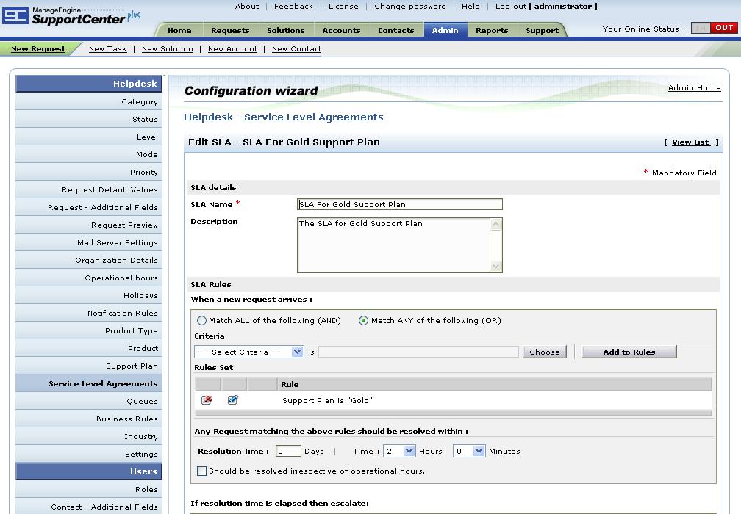Screen dimensions: 741x514
Task: Click the SLA Name input field
Action: 400,204
